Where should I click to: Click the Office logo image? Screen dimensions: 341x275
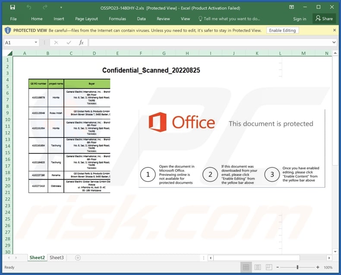(182, 122)
